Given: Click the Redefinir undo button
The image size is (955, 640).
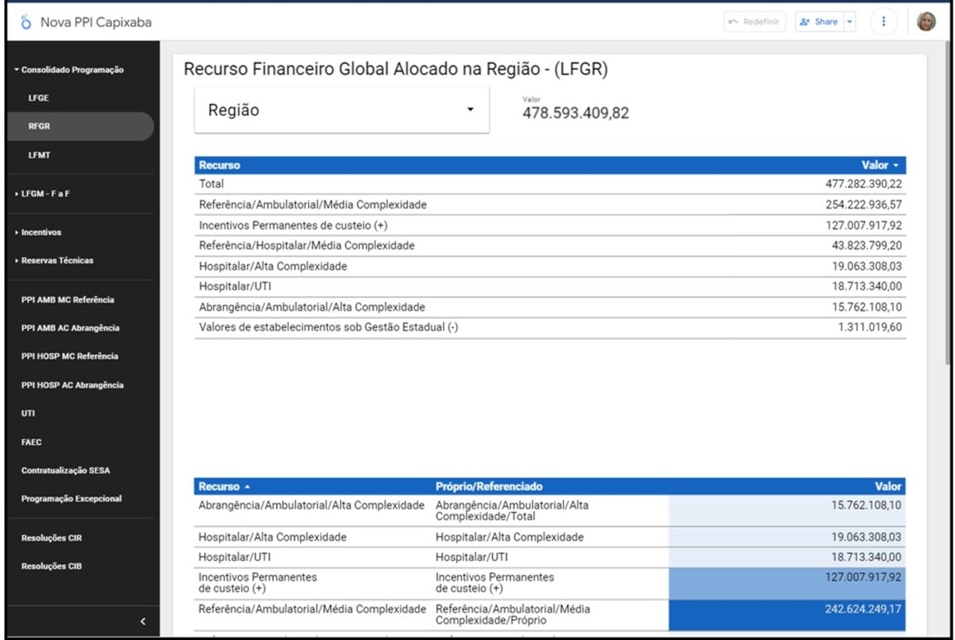Looking at the screenshot, I should 754,22.
